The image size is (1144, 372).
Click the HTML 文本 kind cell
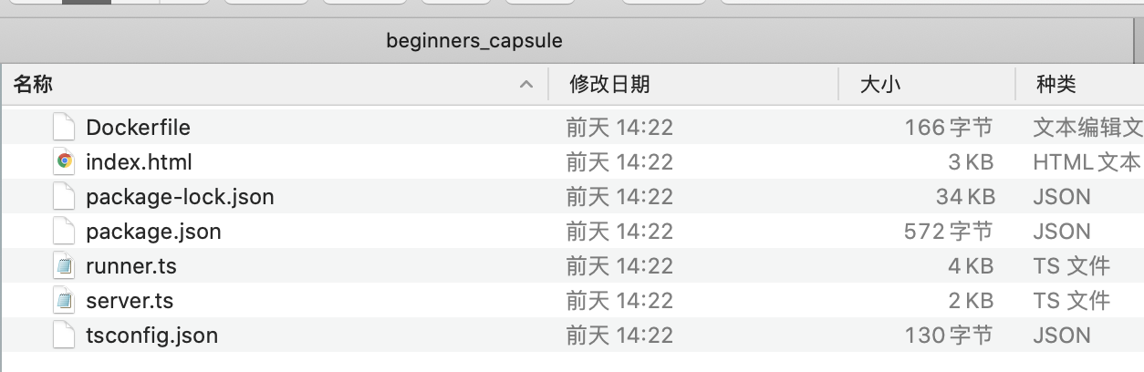click(1087, 161)
